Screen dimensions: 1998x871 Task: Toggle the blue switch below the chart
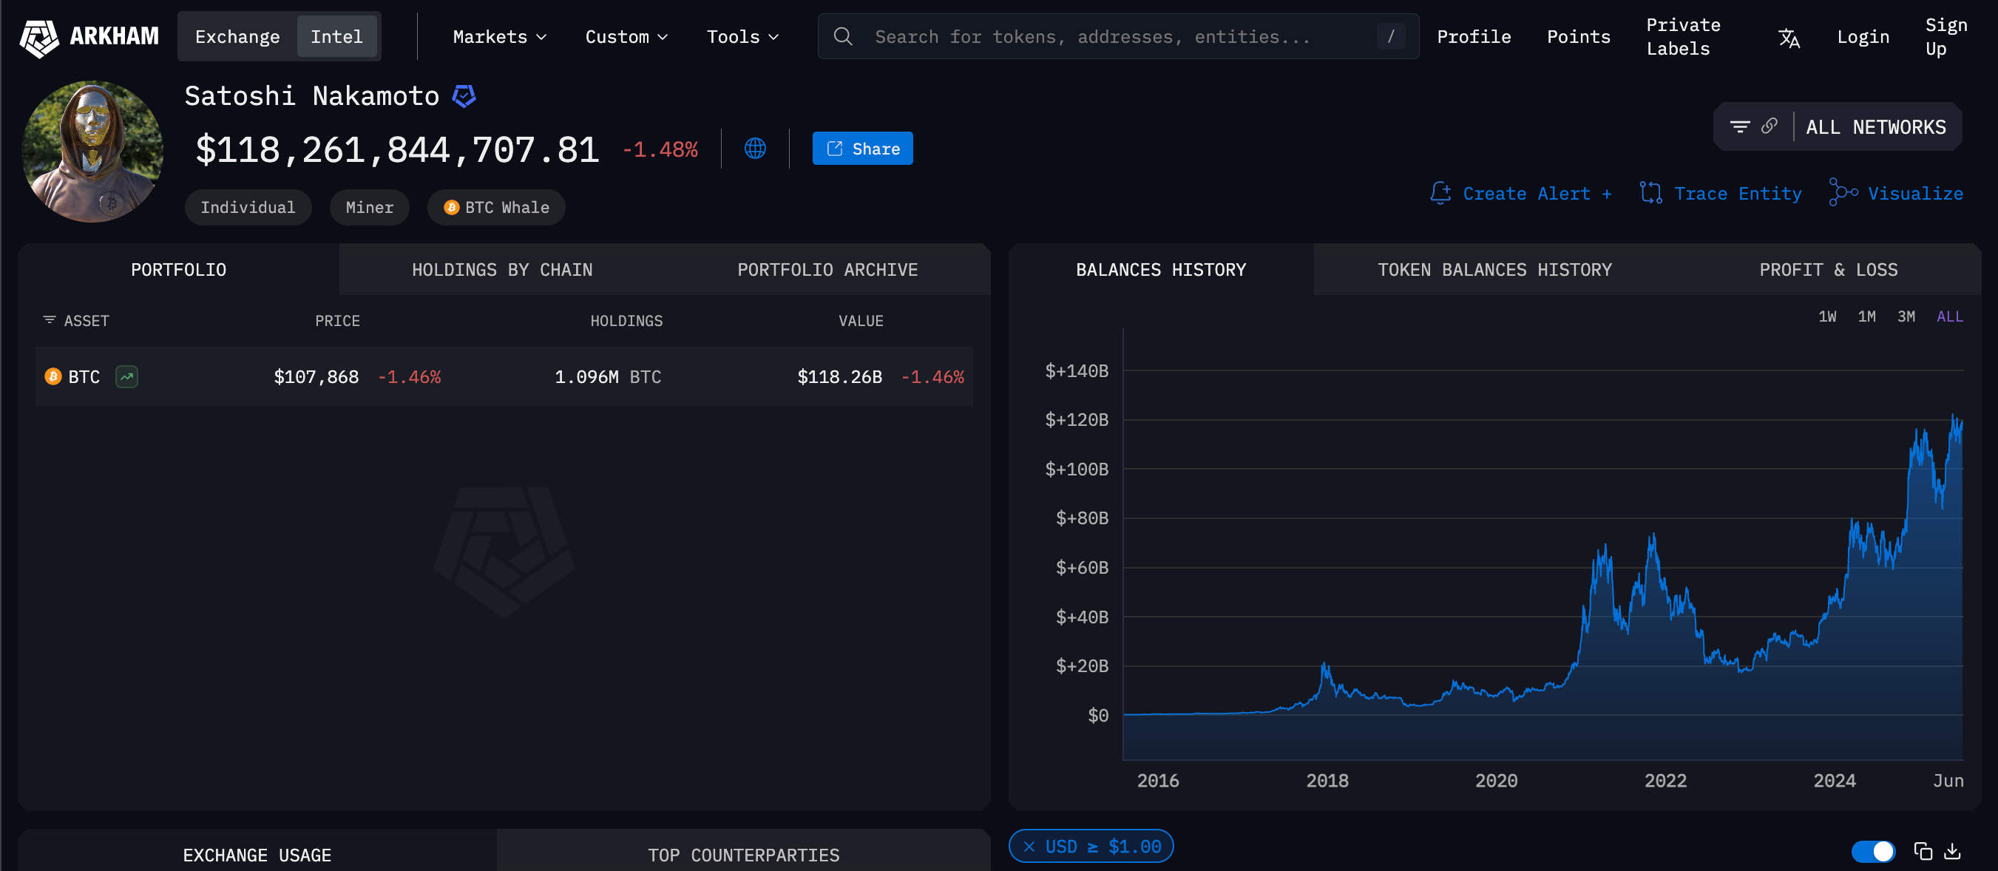tap(1872, 851)
